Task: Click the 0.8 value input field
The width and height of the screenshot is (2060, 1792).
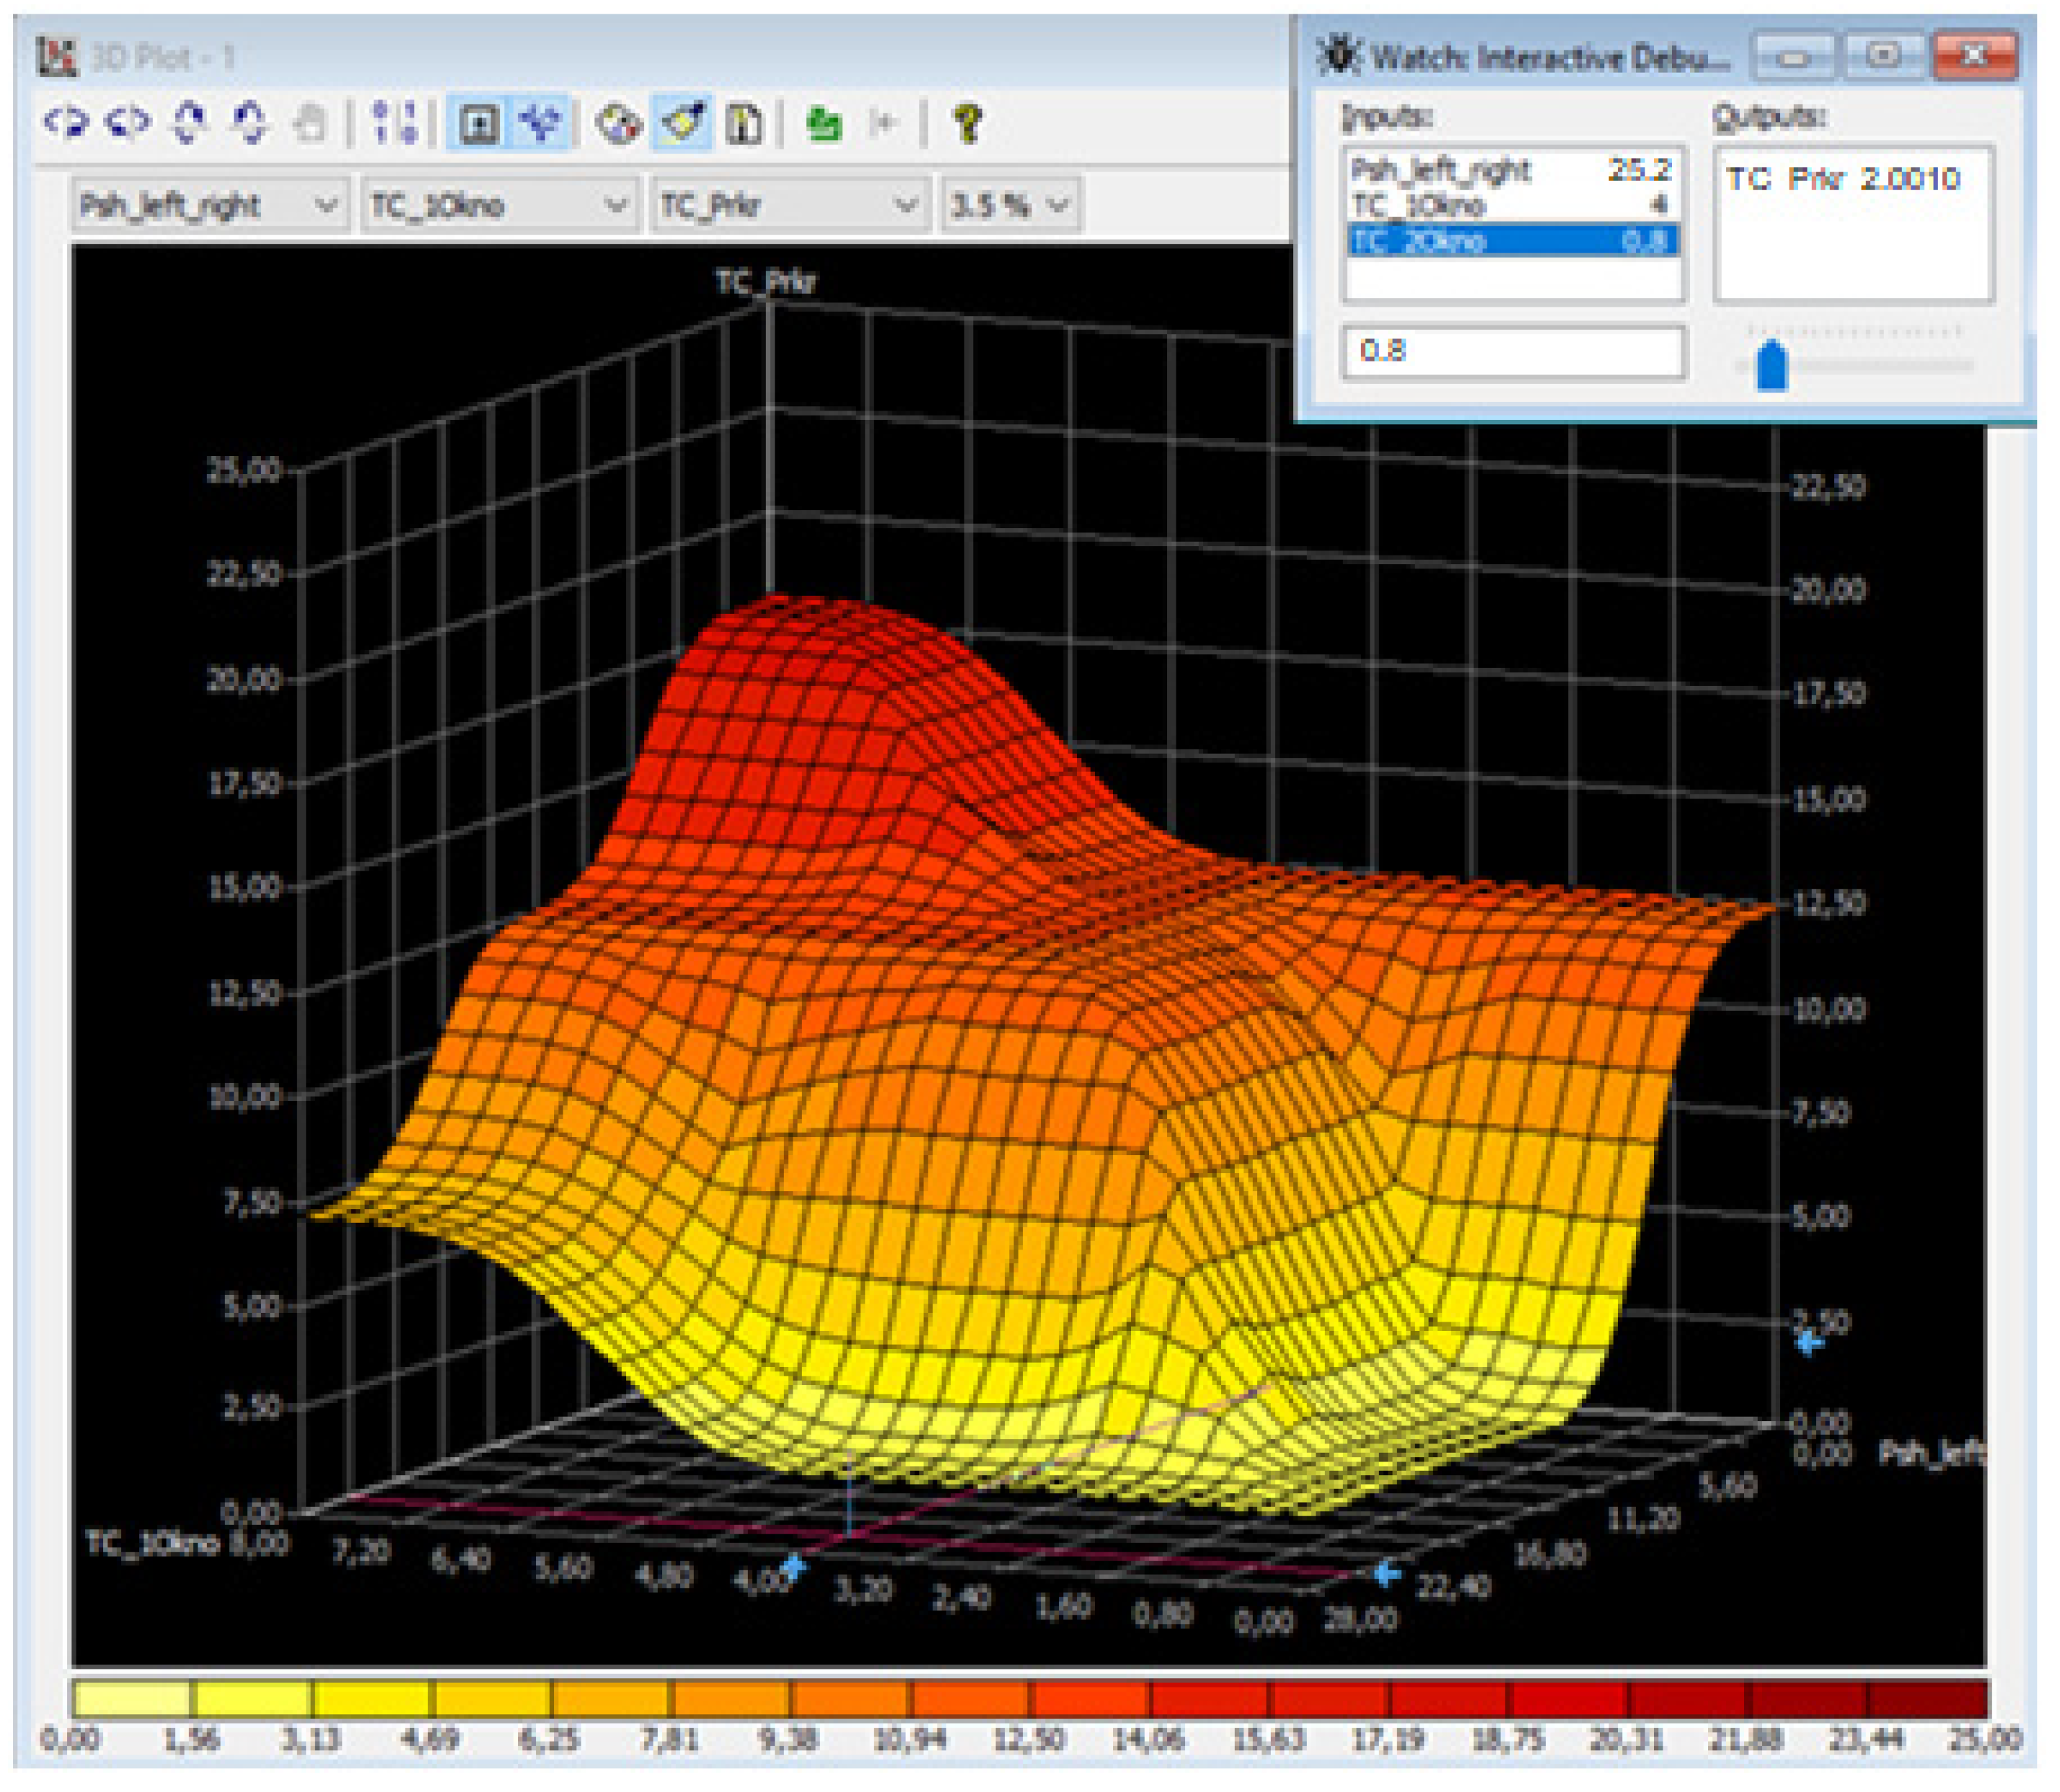Action: point(1513,351)
